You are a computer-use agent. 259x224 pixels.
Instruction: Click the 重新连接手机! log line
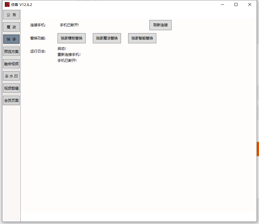pos(69,55)
